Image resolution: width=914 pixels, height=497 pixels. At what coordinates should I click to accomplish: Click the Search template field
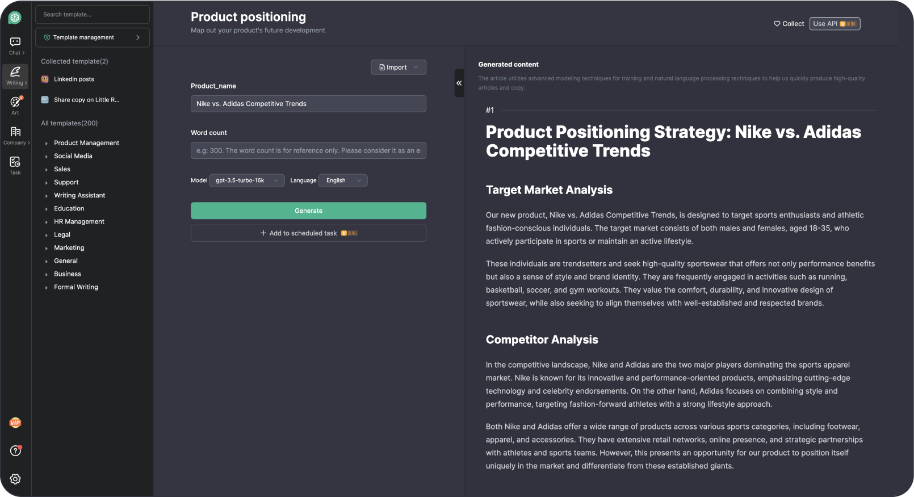pyautogui.click(x=93, y=15)
